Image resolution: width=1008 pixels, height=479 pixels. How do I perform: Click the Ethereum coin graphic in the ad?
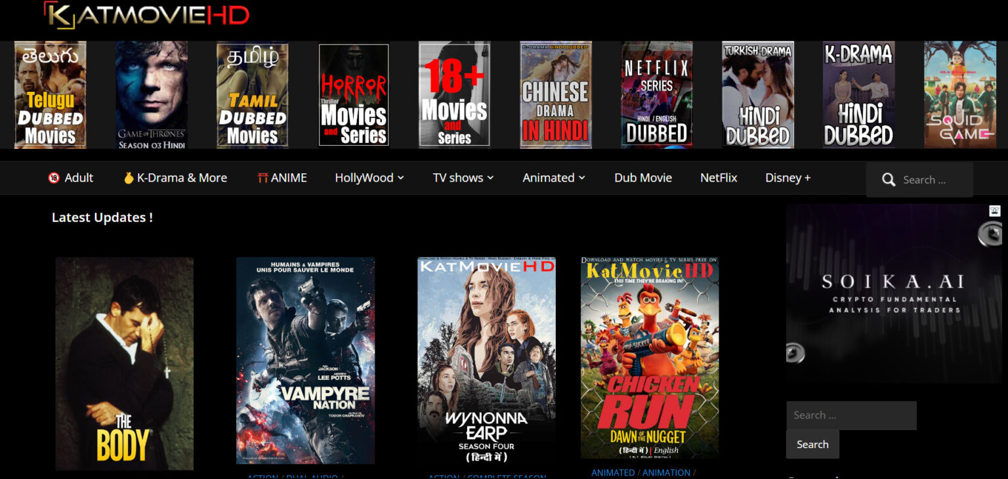click(991, 235)
